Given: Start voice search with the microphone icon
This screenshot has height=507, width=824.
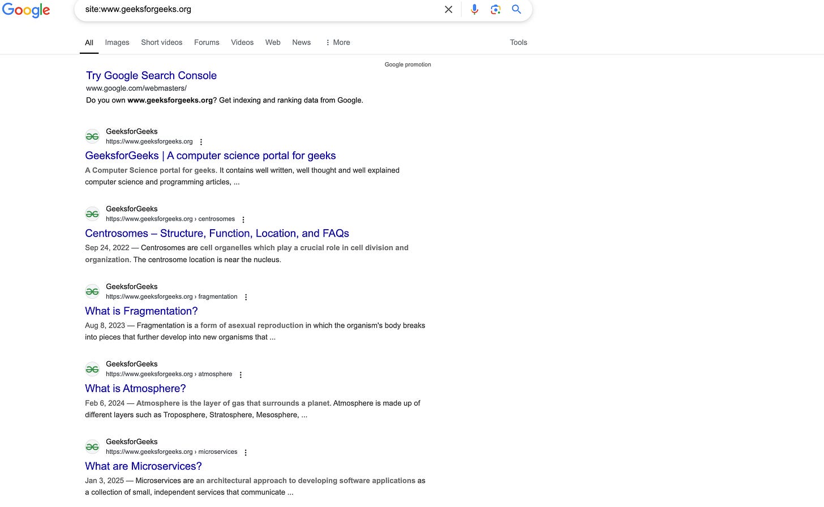Looking at the screenshot, I should click(474, 10).
